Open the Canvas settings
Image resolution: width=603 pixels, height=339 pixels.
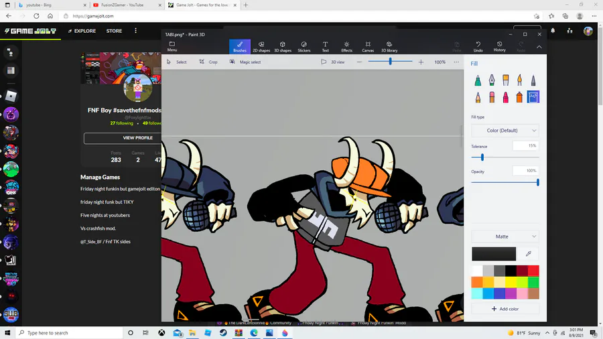368,47
